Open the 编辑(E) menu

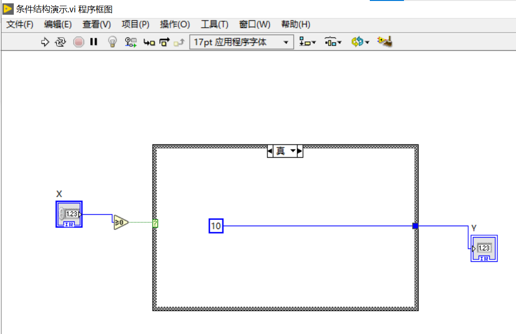tap(58, 24)
